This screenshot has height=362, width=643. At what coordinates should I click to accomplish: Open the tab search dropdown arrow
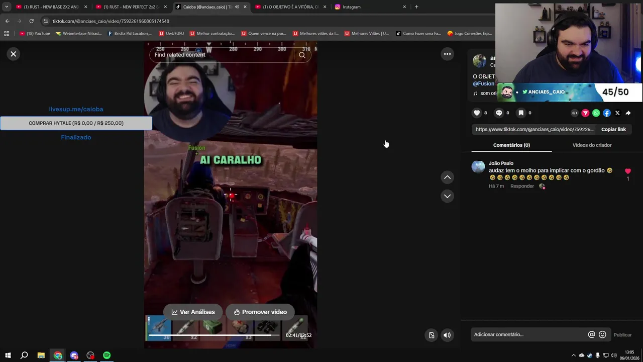point(6,7)
